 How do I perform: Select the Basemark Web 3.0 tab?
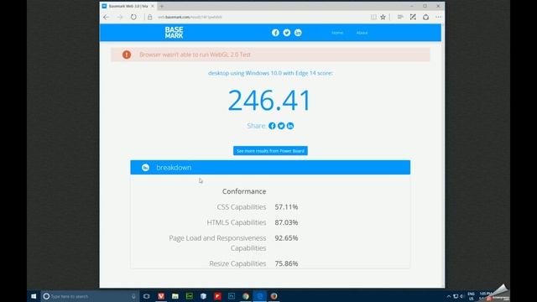(x=128, y=6)
